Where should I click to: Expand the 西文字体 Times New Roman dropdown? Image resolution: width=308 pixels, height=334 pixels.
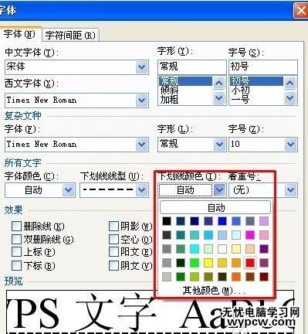point(142,100)
